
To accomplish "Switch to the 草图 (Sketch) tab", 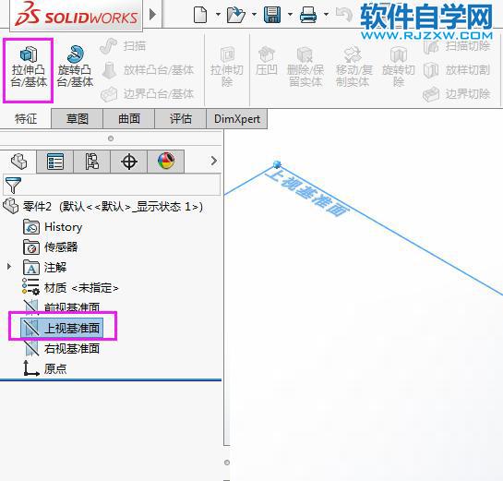I will point(78,119).
